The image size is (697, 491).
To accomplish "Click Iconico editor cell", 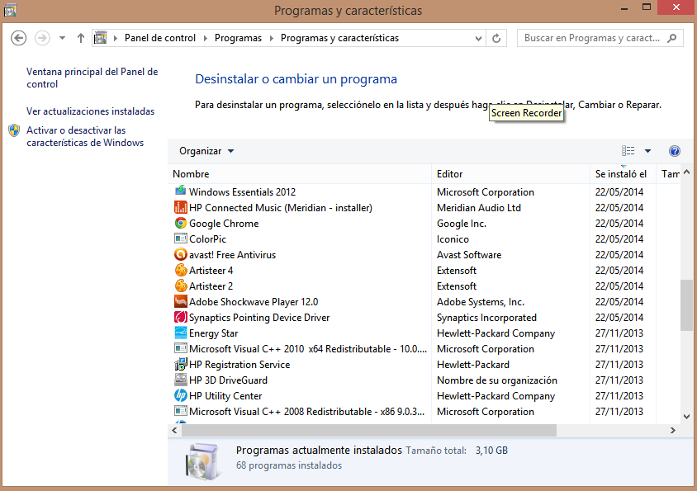I will (x=453, y=239).
